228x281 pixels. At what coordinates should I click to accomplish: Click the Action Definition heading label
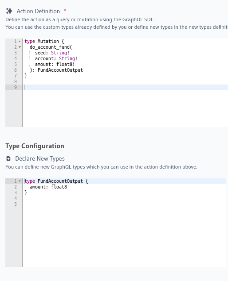(38, 12)
